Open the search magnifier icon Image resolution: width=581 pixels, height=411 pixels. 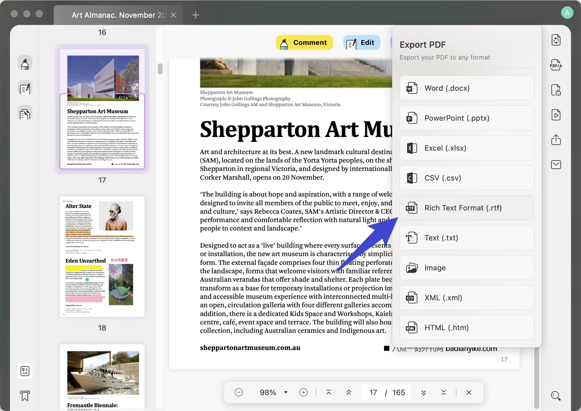click(556, 396)
